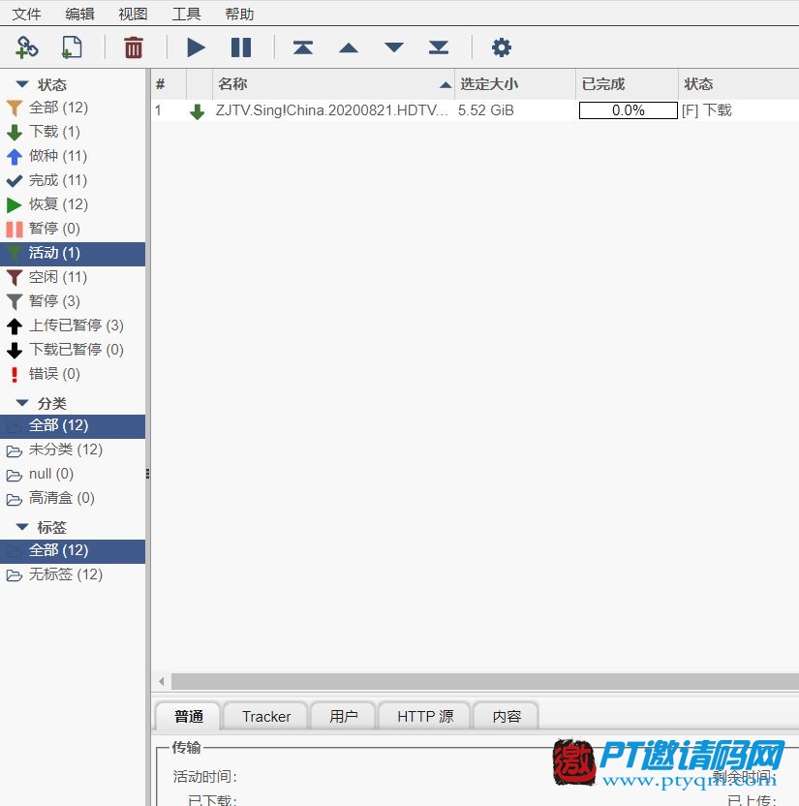
Task: Click the [F] 下载 status cell
Action: [707, 110]
